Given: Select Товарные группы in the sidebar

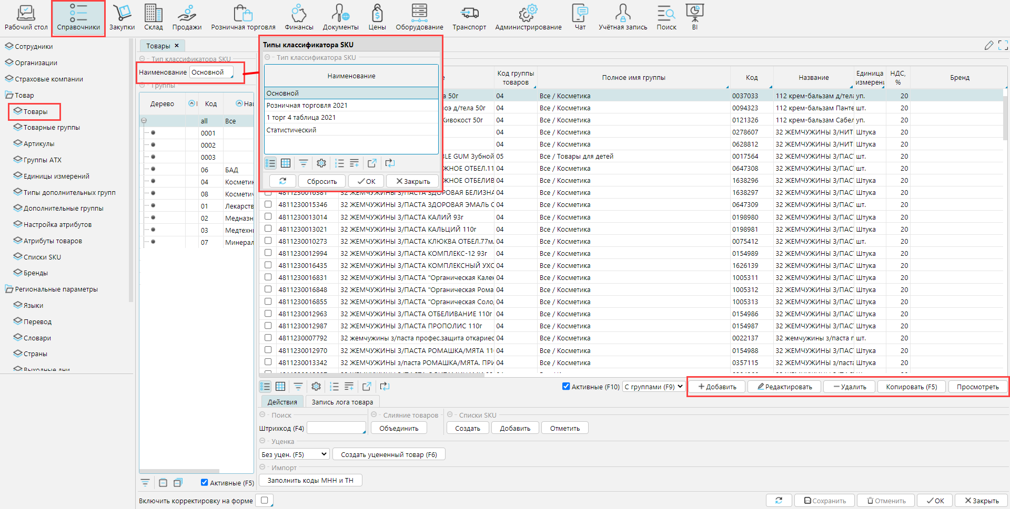Looking at the screenshot, I should (52, 128).
